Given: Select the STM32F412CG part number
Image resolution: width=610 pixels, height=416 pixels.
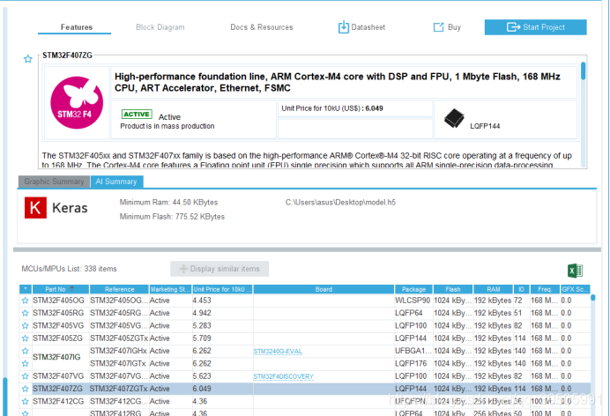Looking at the screenshot, I should [58, 401].
